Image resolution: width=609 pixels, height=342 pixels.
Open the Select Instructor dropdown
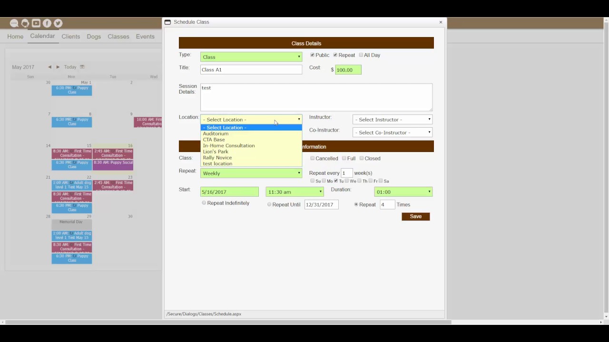393,119
